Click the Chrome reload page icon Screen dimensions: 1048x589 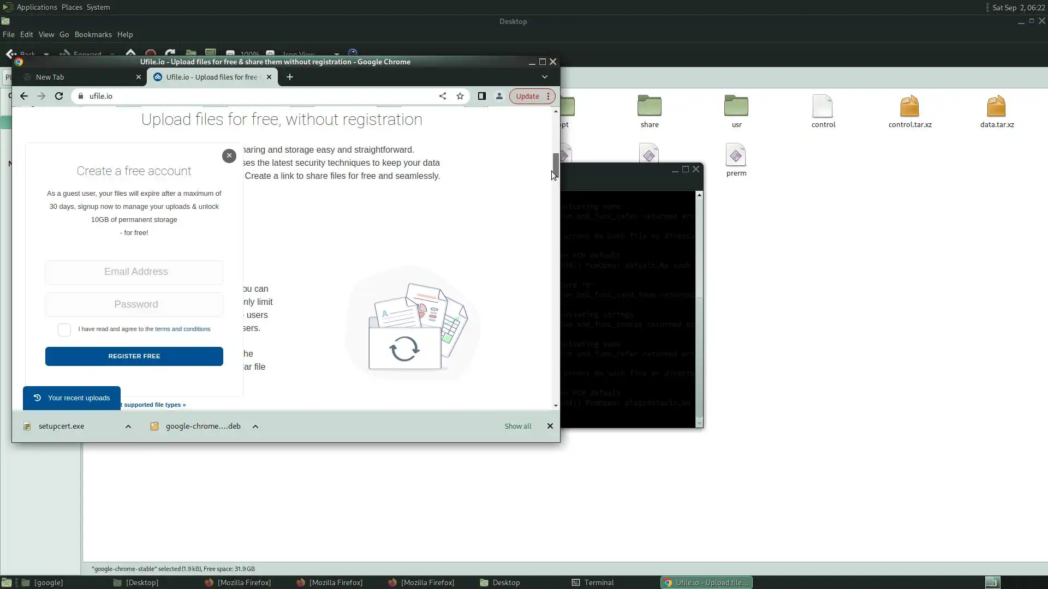coord(59,96)
